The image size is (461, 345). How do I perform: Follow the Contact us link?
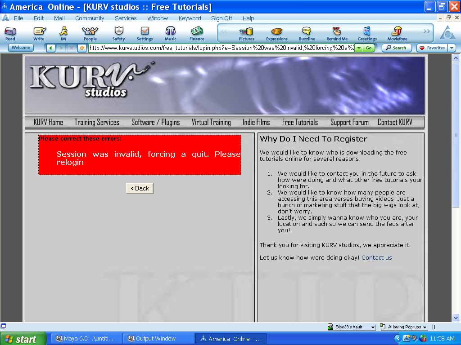click(x=376, y=258)
